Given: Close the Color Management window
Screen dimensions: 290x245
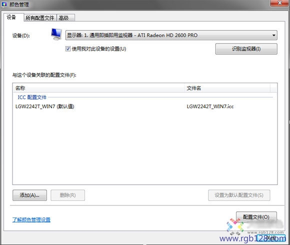Looking at the screenshot, I should (x=279, y=3).
